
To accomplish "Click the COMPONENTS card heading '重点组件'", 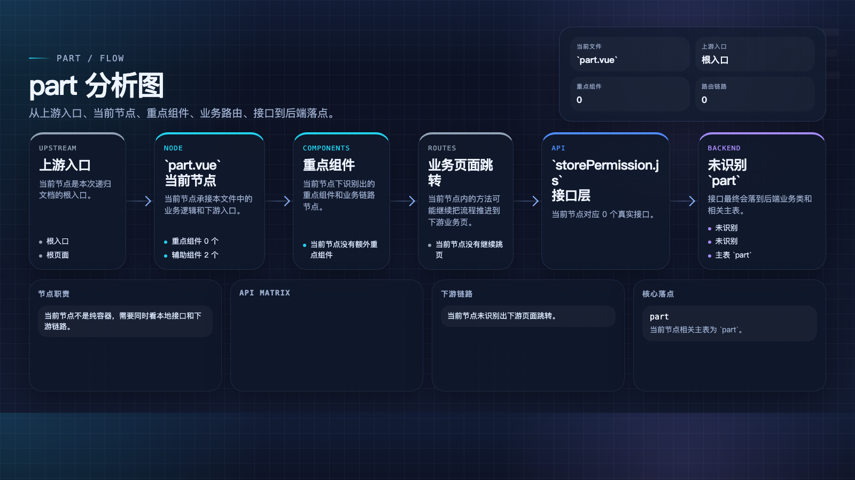I will [x=329, y=165].
